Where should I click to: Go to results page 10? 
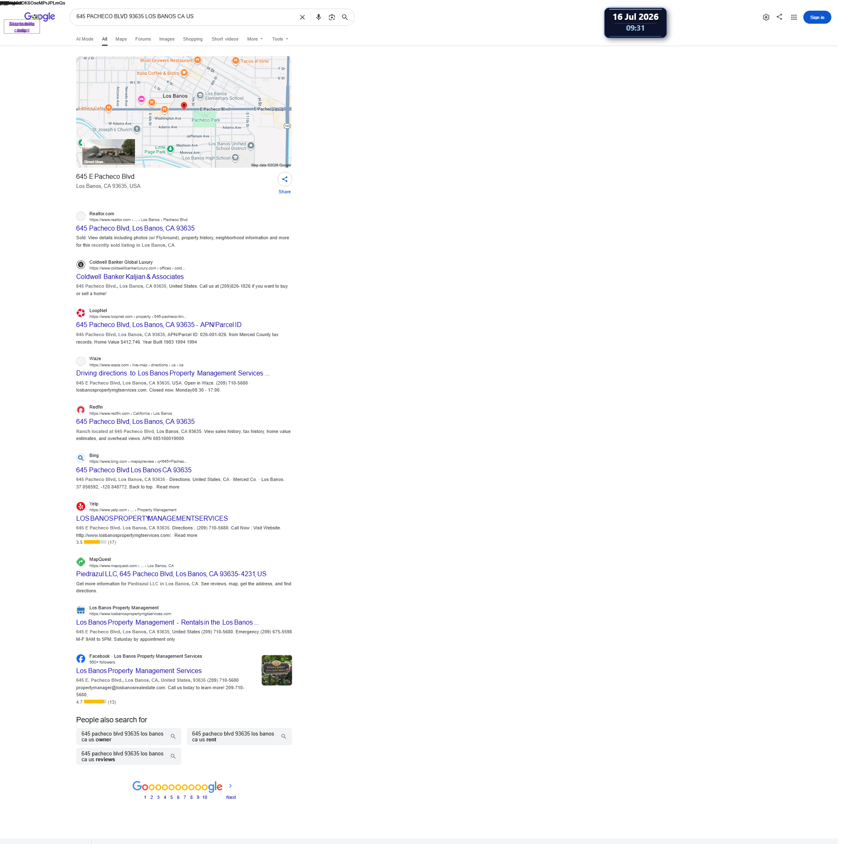(206, 802)
